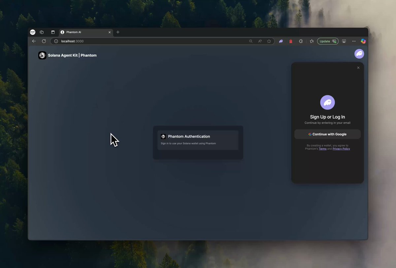Open Phantom's Terms link

(322, 149)
